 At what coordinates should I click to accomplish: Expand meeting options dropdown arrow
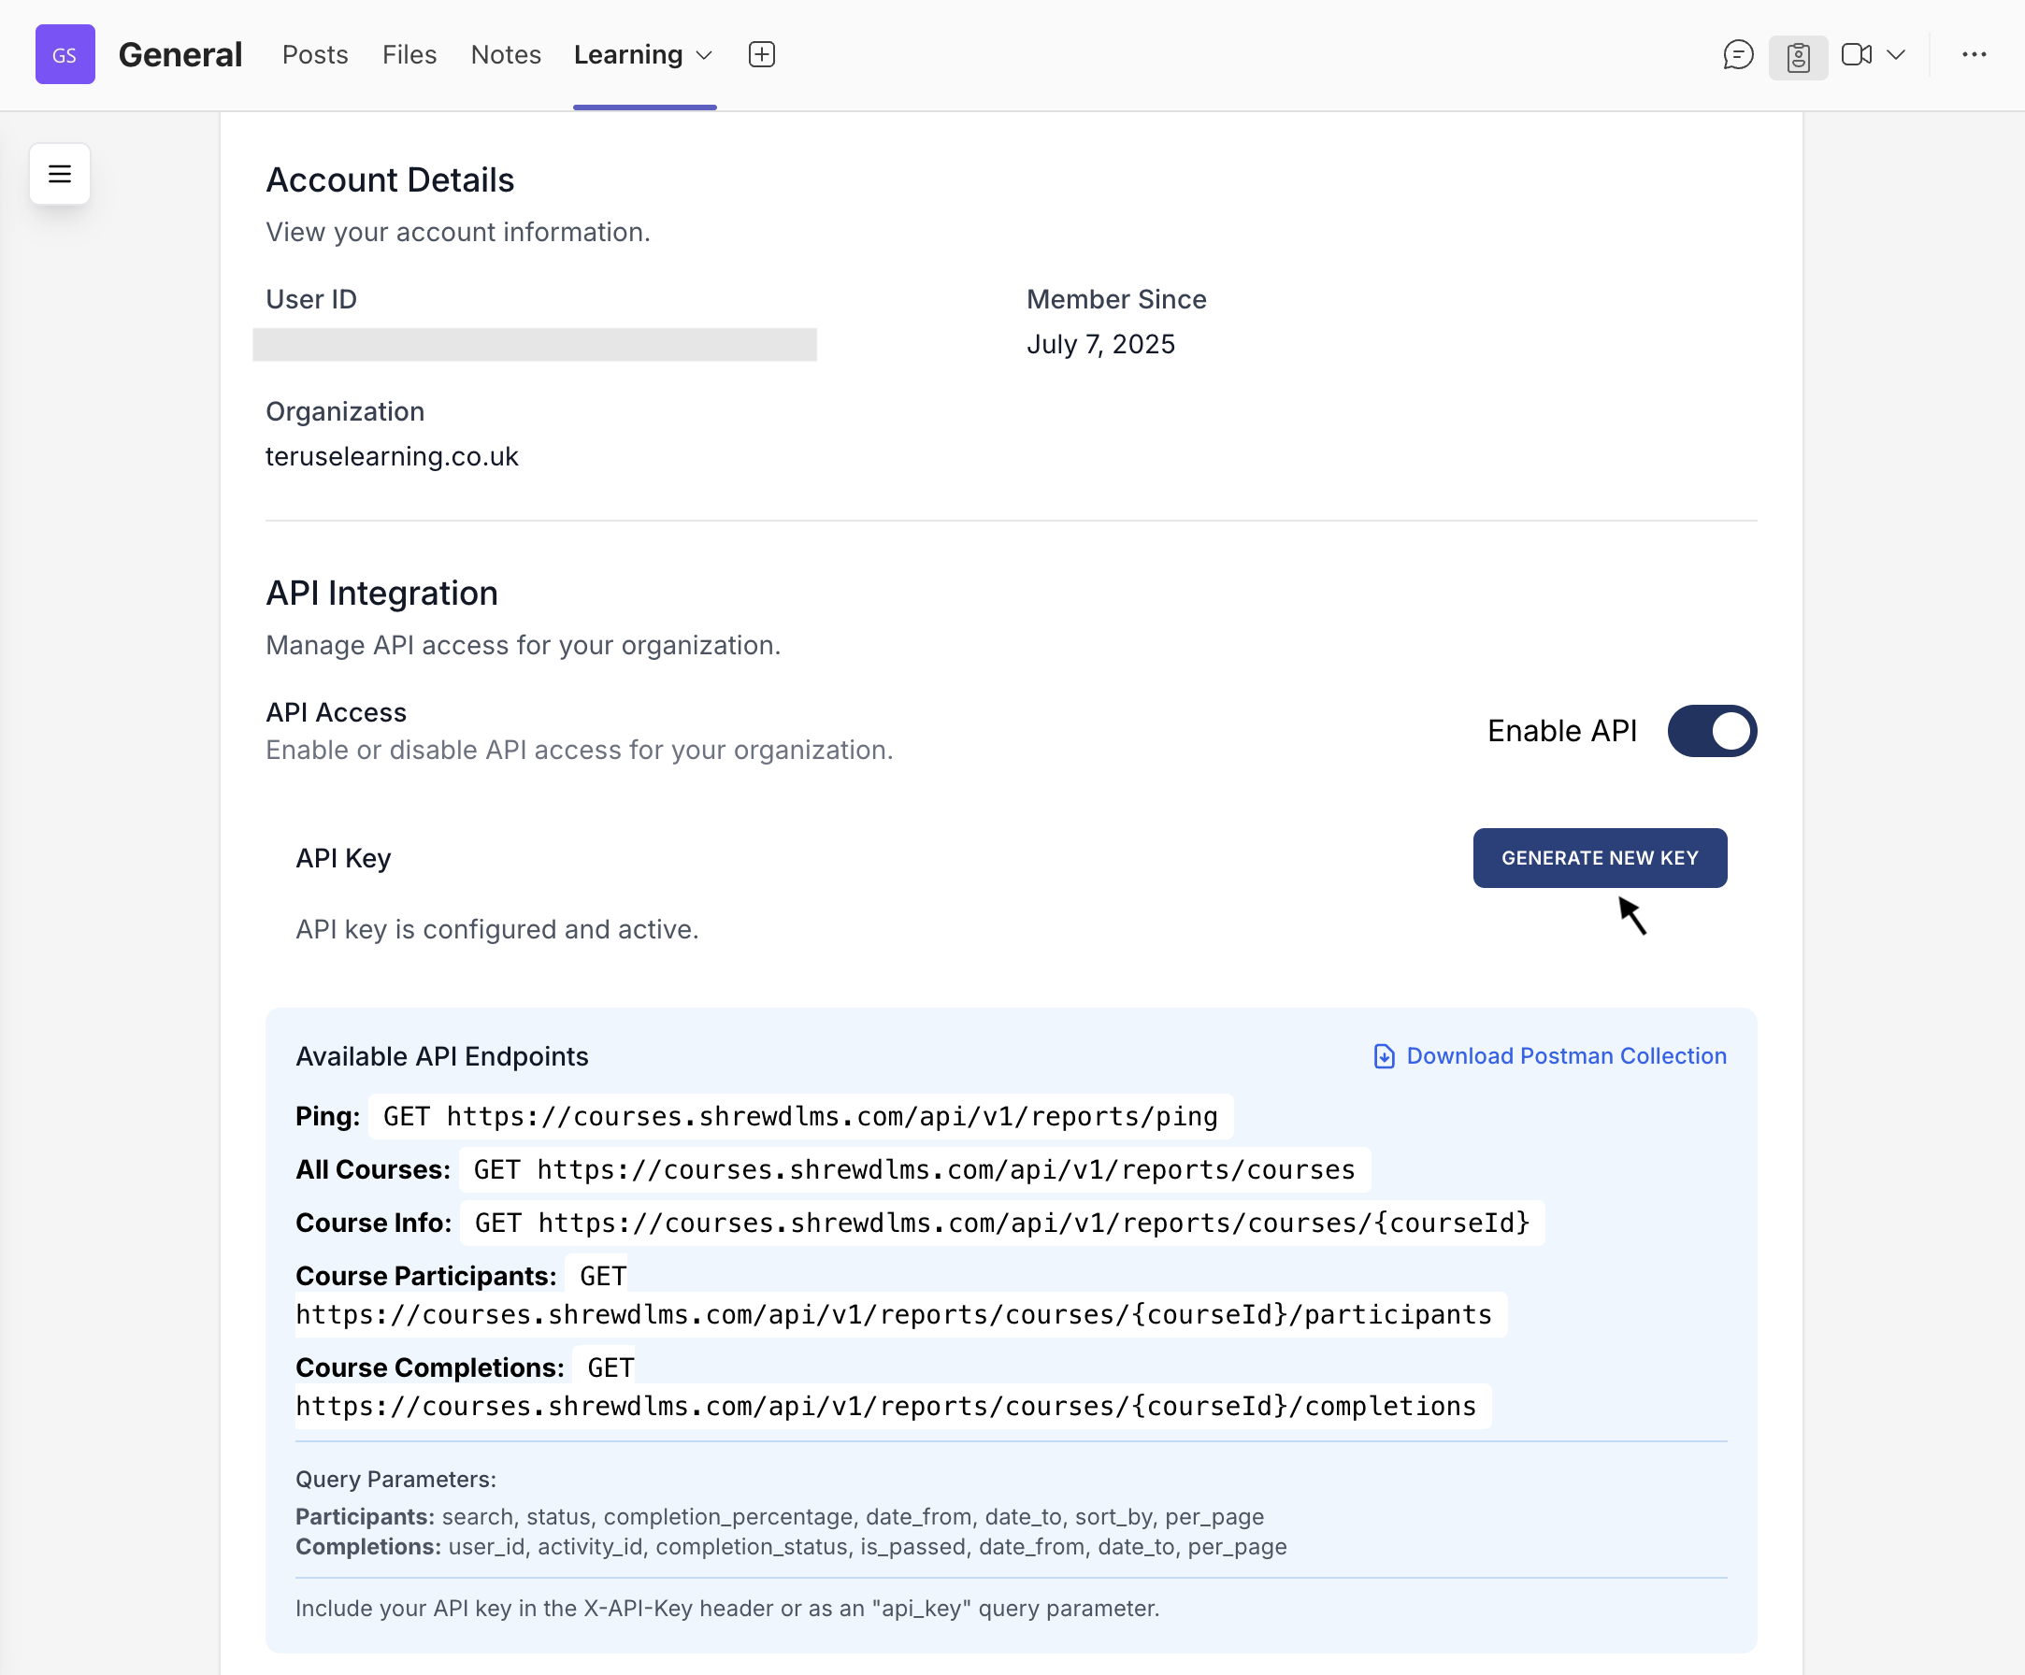tap(1896, 55)
